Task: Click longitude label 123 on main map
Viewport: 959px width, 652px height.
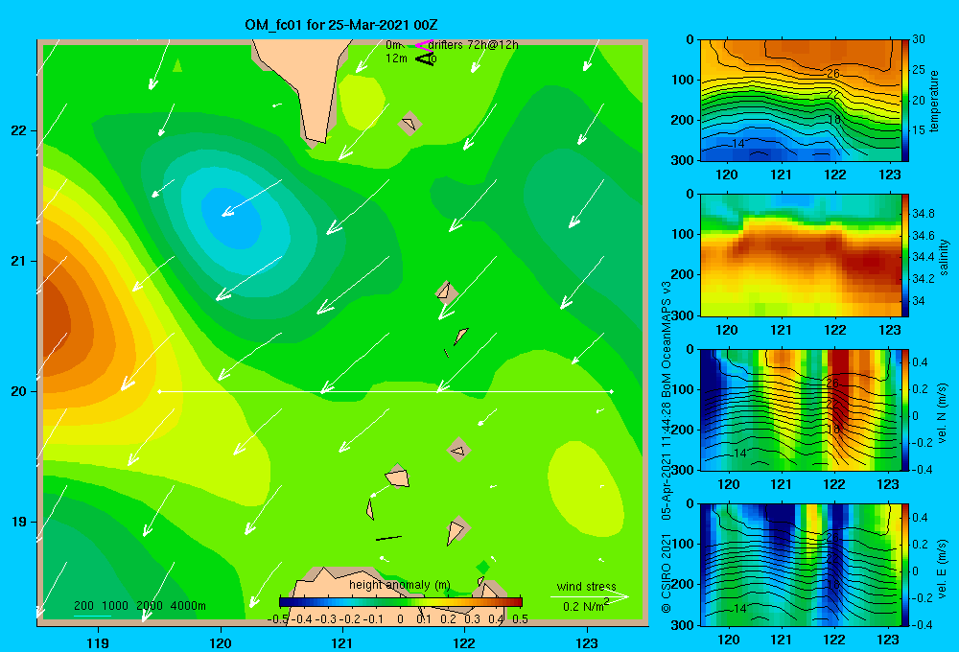Action: pyautogui.click(x=587, y=642)
